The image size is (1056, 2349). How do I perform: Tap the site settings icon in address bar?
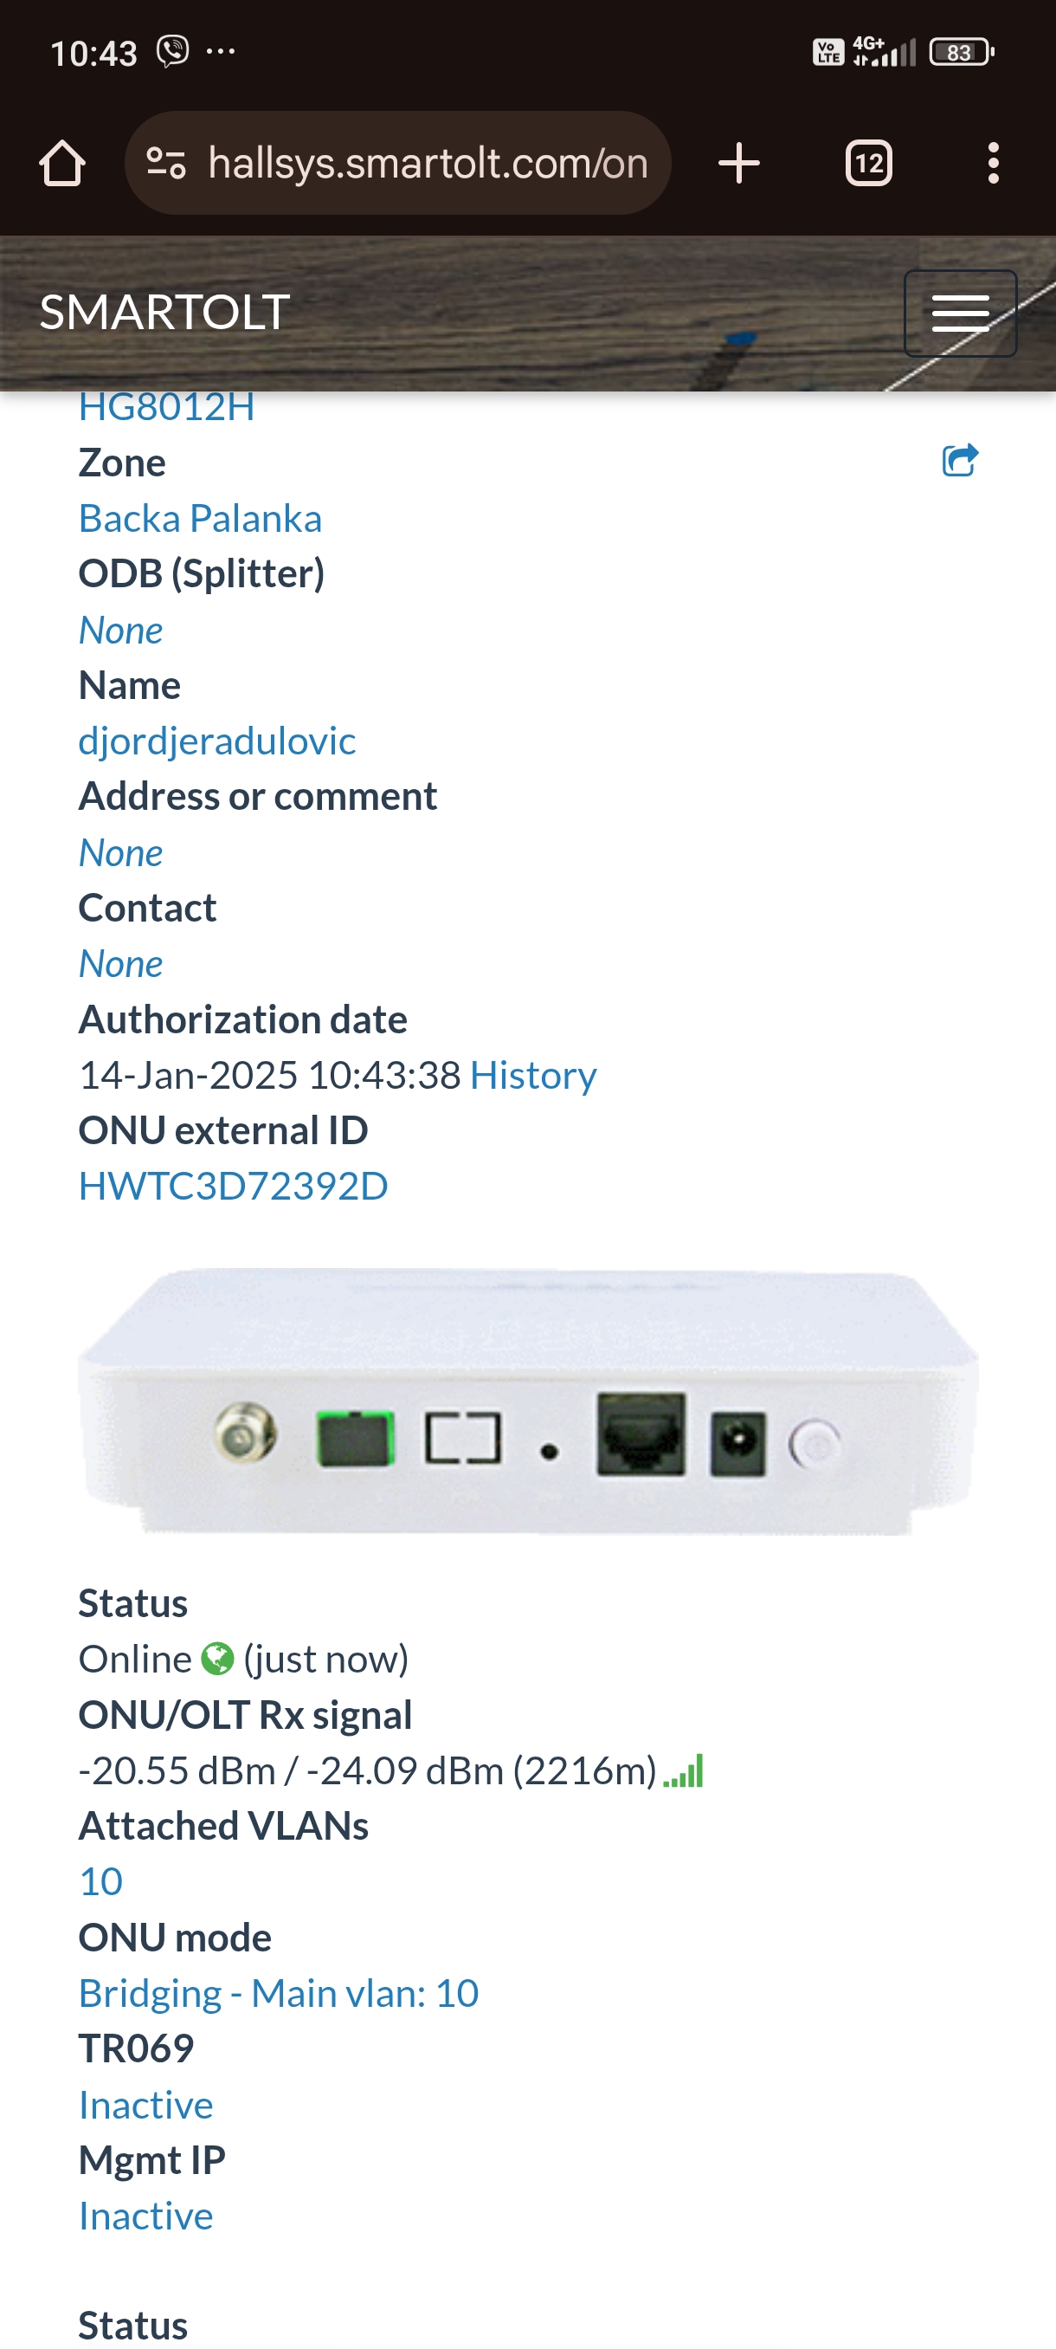coord(166,163)
